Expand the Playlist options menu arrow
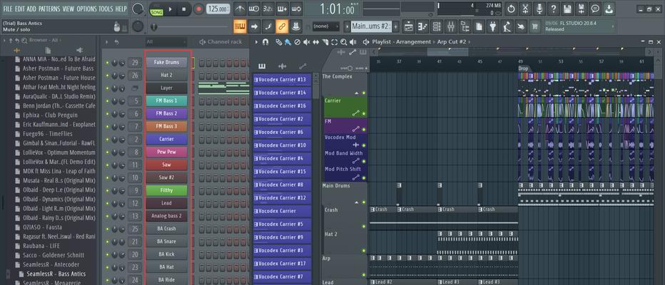 [256, 42]
